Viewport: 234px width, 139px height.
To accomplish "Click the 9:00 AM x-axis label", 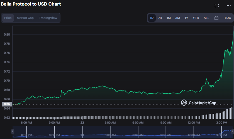I will tap(166, 123).
